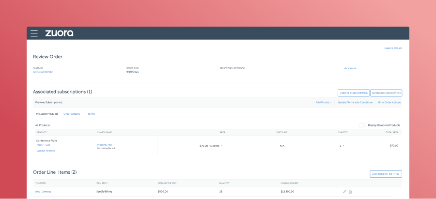The image size is (436, 199).
Task: Open the Explore Orders link
Action: point(393,48)
